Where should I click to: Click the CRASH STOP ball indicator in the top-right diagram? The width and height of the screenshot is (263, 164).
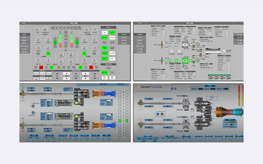point(172,51)
